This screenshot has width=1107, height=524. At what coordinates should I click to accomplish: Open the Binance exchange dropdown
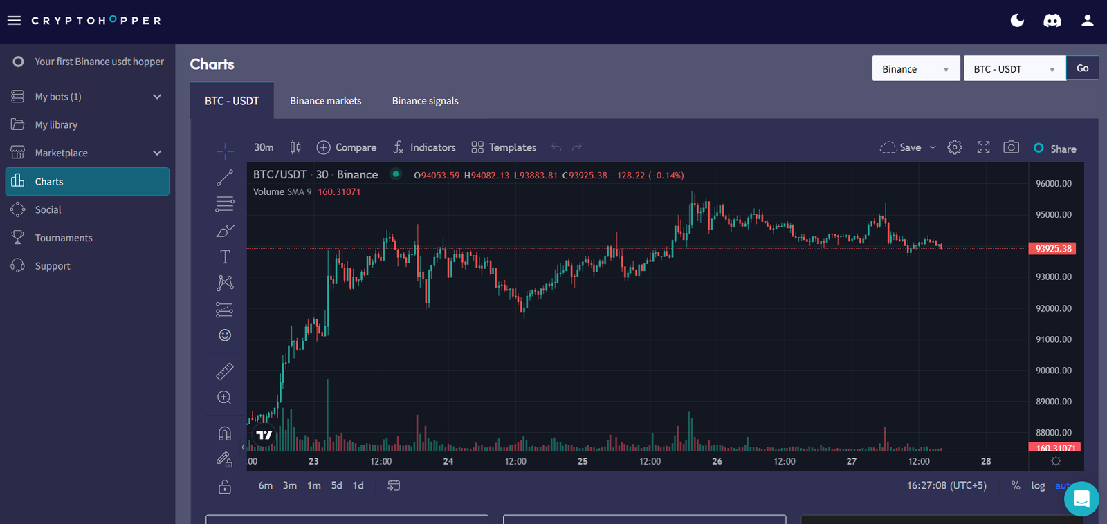916,68
